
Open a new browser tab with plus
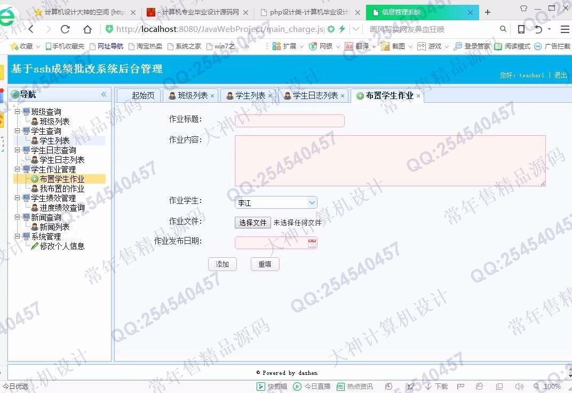point(487,12)
